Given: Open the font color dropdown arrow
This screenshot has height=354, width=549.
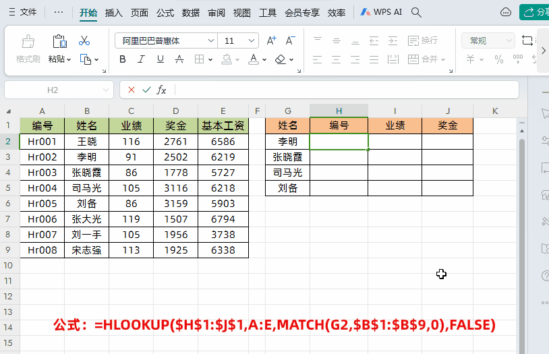Looking at the screenshot, I should (x=264, y=59).
